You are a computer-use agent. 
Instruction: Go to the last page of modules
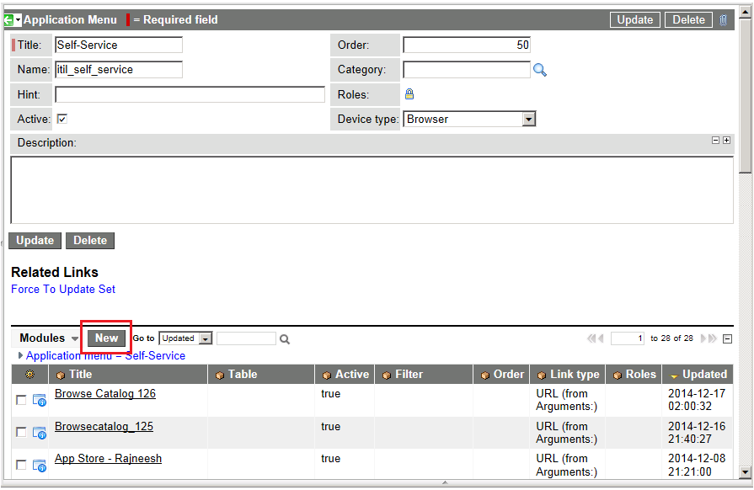[713, 338]
